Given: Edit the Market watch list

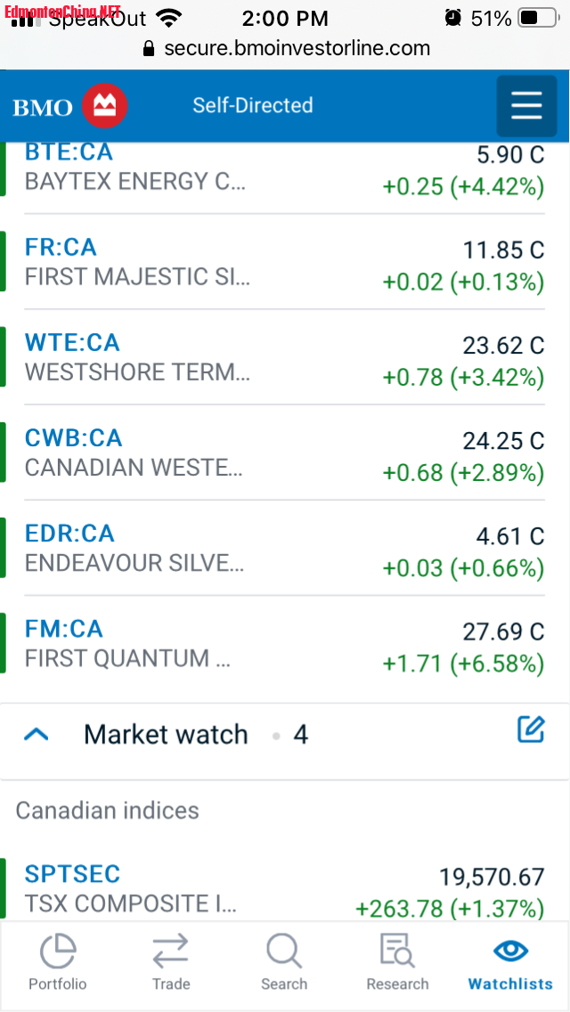Looking at the screenshot, I should (531, 730).
